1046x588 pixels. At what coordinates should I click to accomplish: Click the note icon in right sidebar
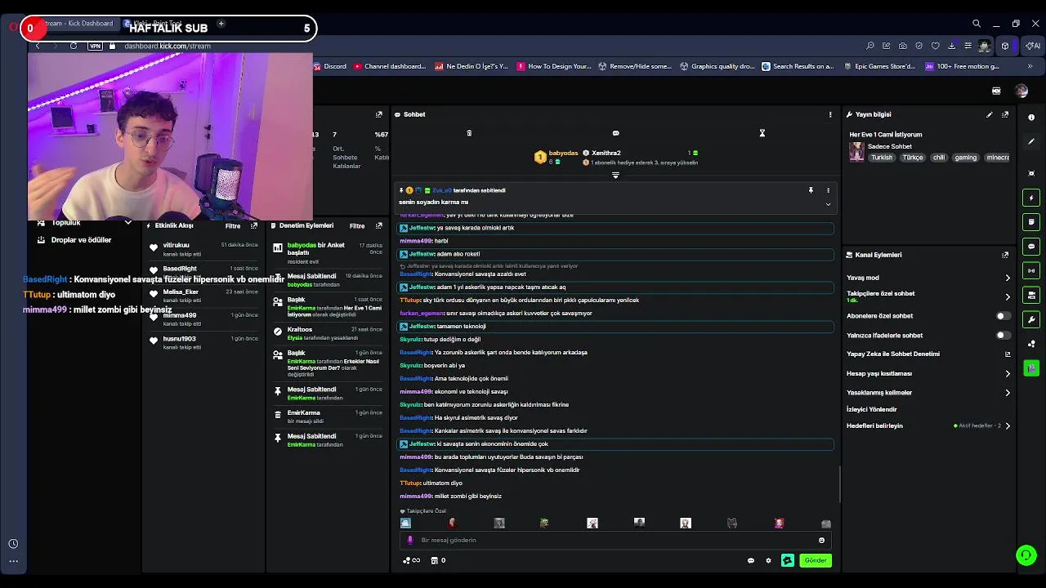click(x=1031, y=222)
